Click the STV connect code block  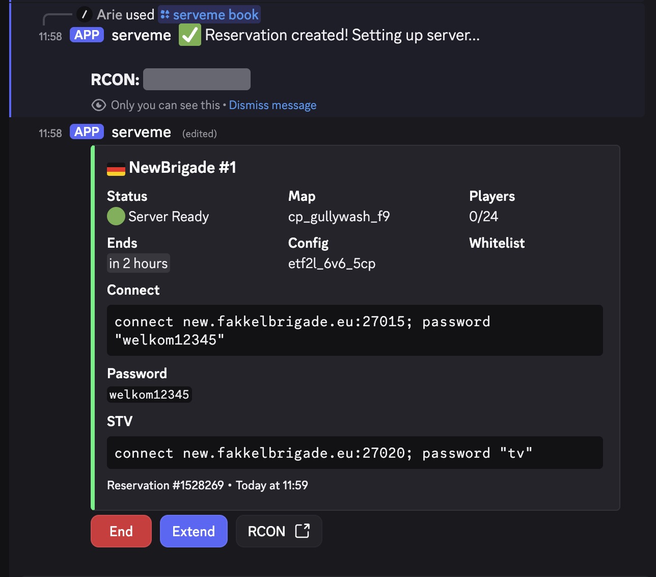pyautogui.click(x=354, y=453)
